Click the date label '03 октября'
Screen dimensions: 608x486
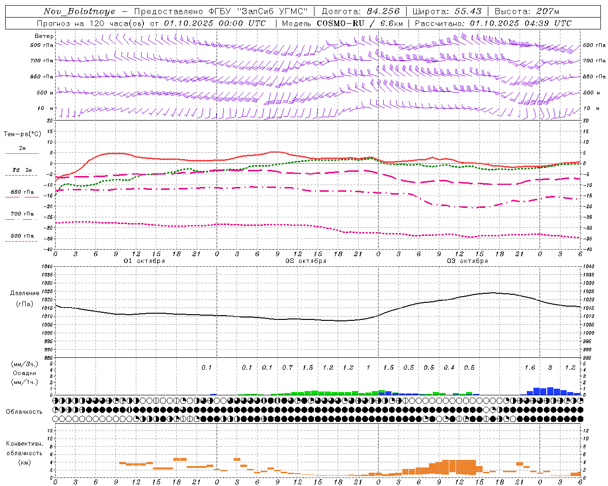[467, 261]
